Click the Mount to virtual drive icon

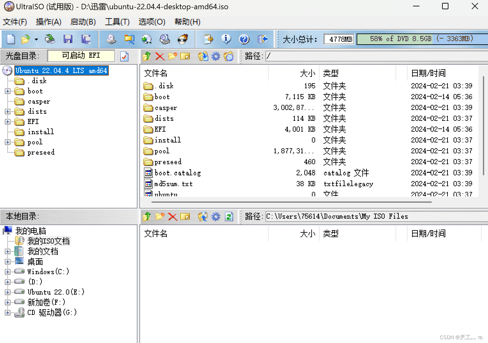click(165, 39)
